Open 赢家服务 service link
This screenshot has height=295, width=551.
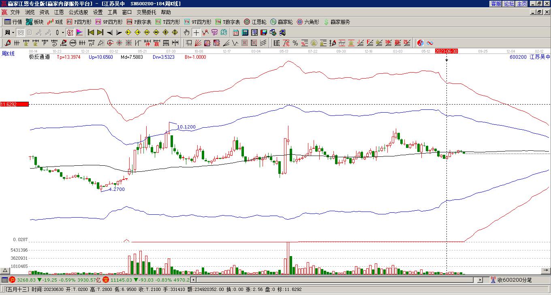click(337, 22)
